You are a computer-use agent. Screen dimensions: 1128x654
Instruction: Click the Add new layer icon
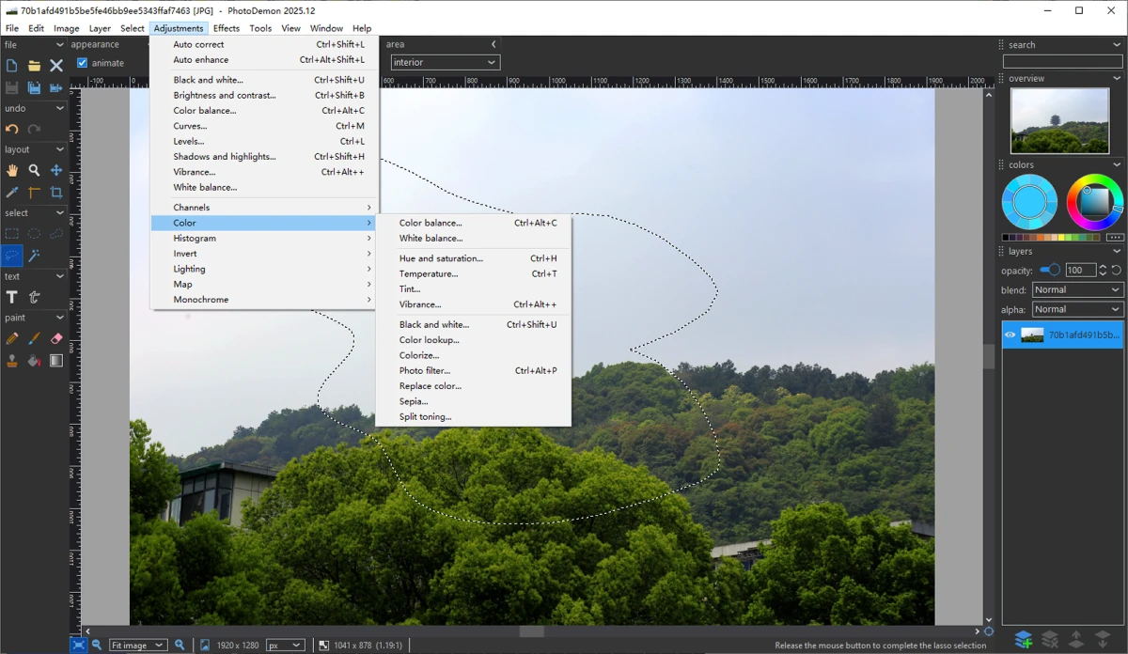click(1023, 640)
